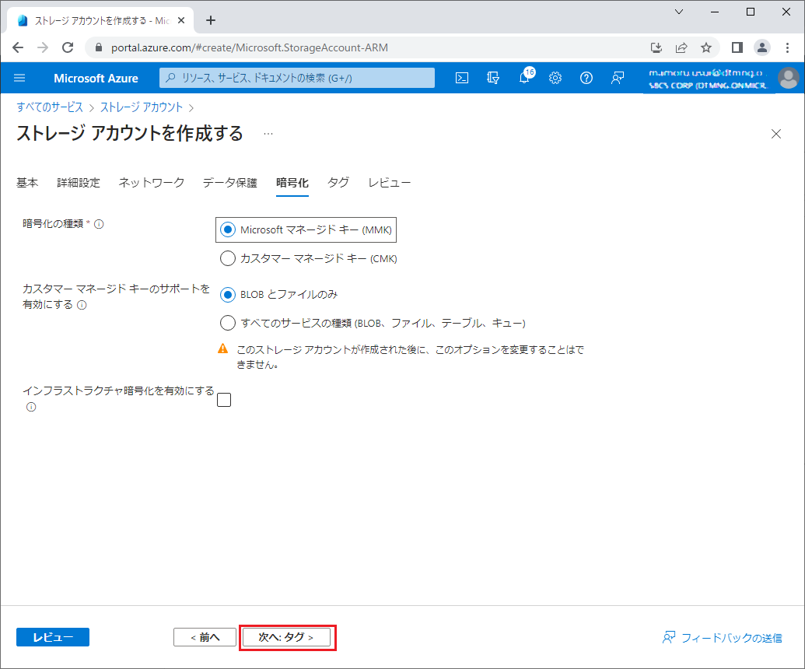Open the Chrome profile icon
805x669 pixels.
[x=762, y=47]
